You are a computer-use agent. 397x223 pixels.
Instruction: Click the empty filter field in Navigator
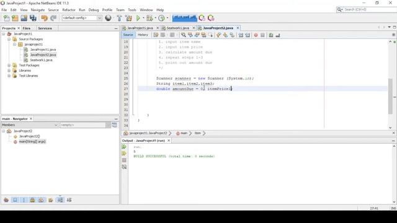(x=83, y=125)
